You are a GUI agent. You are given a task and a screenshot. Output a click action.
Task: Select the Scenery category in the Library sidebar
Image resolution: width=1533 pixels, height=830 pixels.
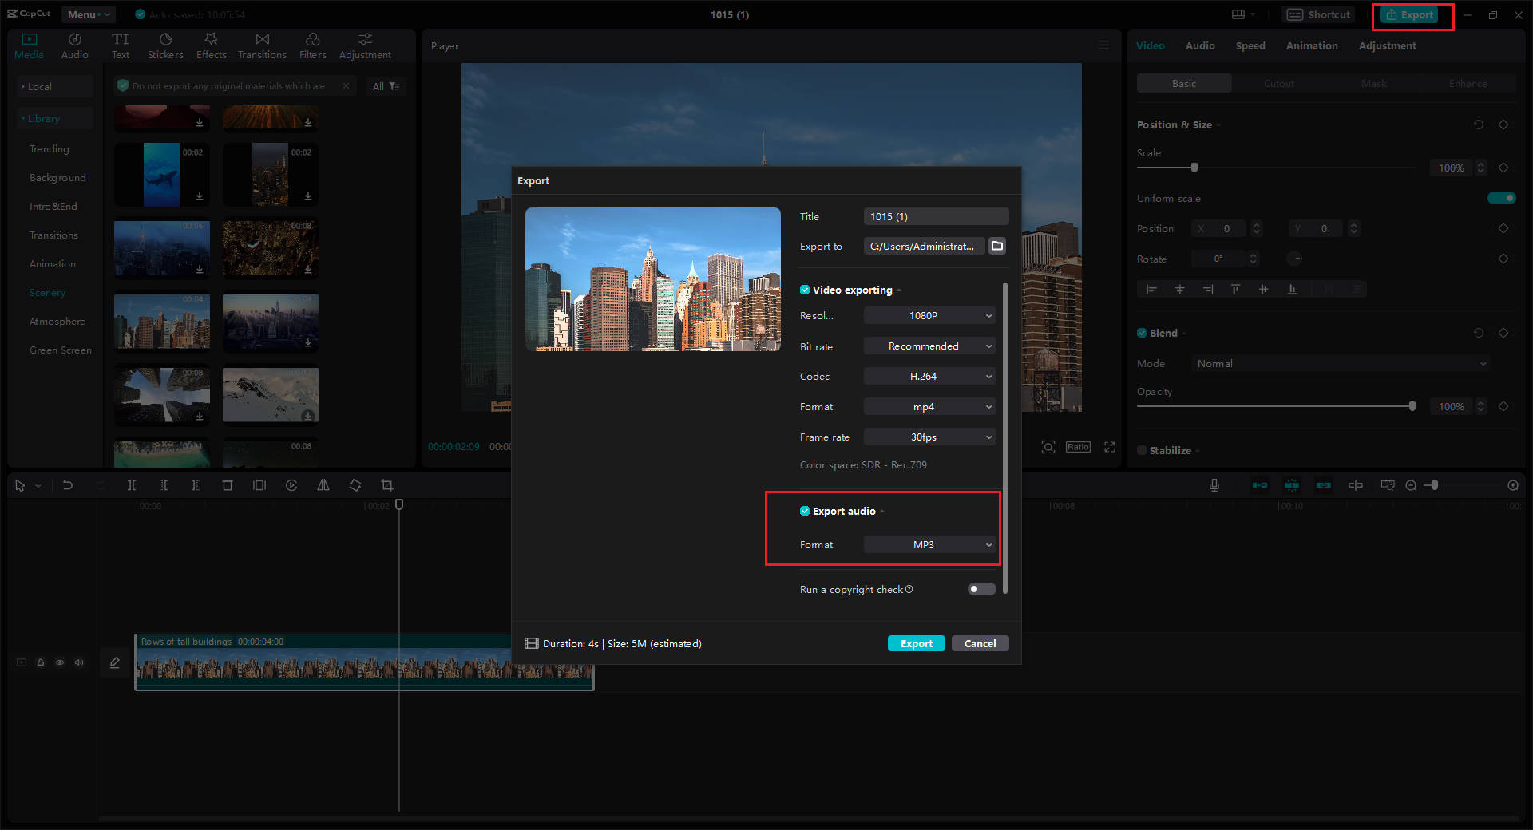tap(47, 292)
